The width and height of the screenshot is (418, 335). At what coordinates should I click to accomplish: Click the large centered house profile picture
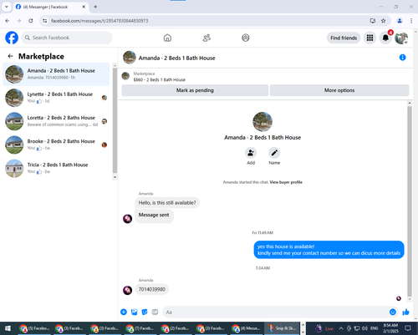pyautogui.click(x=263, y=122)
